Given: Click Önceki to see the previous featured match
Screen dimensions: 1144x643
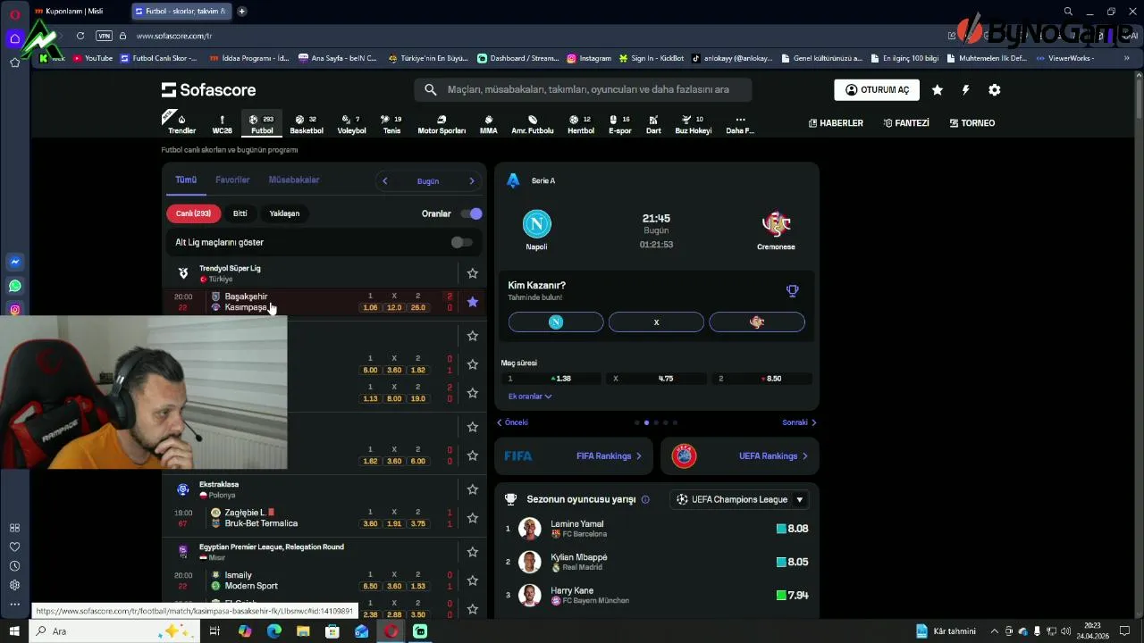Looking at the screenshot, I should 513,422.
